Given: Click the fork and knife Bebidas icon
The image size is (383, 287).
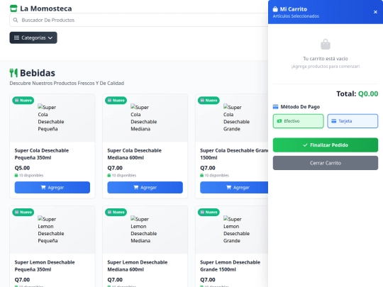Looking at the screenshot, I should [x=13, y=73].
